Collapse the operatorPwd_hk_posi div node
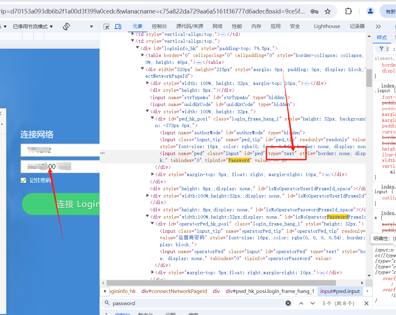The height and width of the screenshot is (315, 396). [152, 223]
